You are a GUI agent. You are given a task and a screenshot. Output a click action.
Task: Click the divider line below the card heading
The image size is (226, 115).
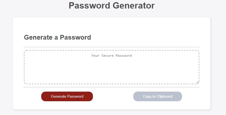pyautogui.click(x=112, y=47)
